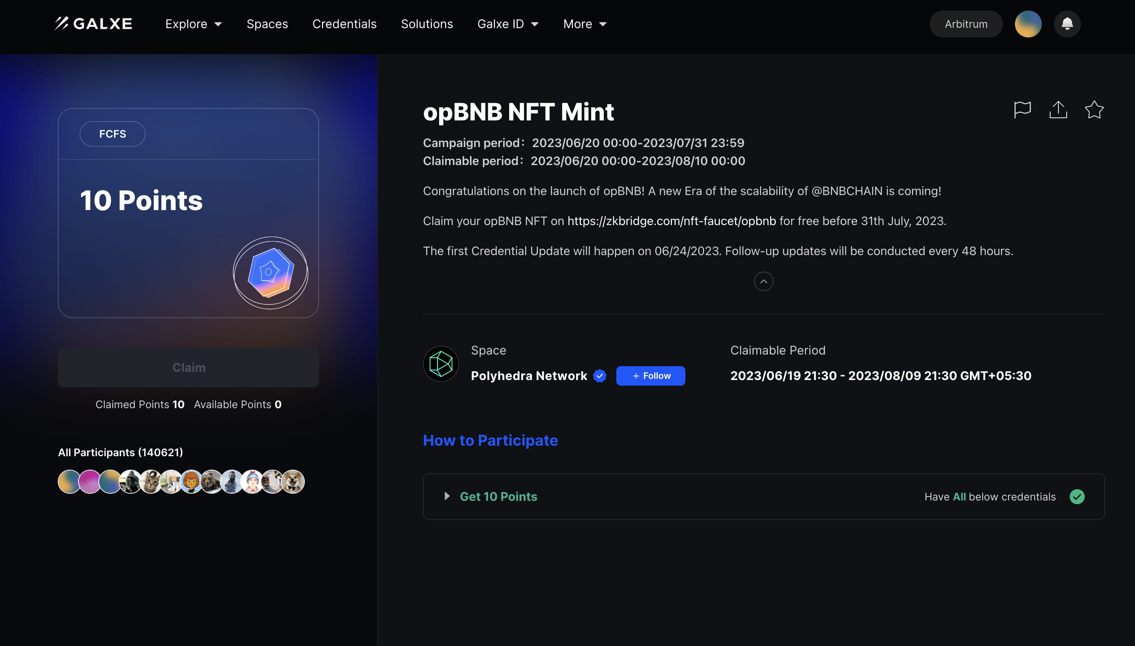Click the Galxe logo in header
The width and height of the screenshot is (1135, 646).
click(x=93, y=24)
